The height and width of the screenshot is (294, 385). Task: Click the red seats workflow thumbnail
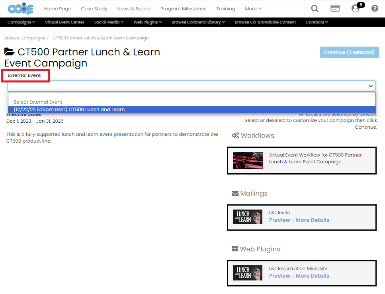click(248, 161)
